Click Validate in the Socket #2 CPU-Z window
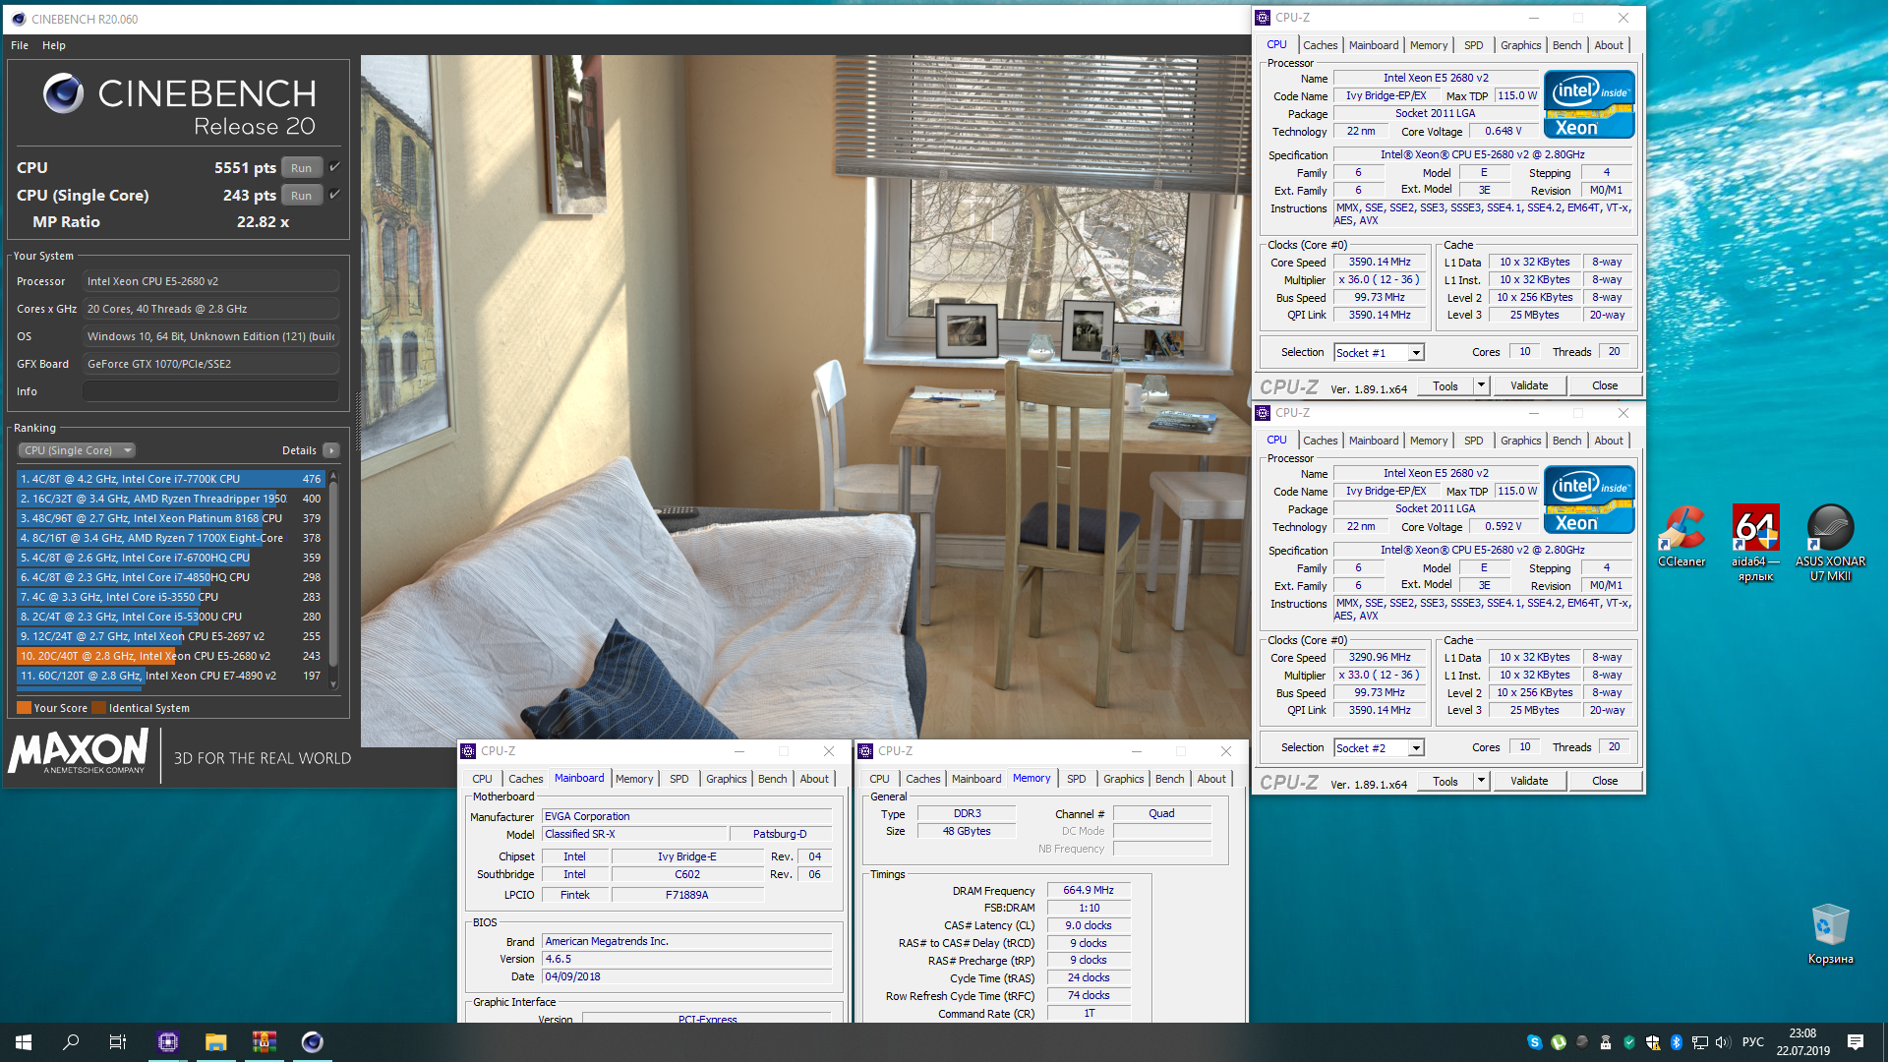This screenshot has height=1062, width=1888. tap(1529, 781)
